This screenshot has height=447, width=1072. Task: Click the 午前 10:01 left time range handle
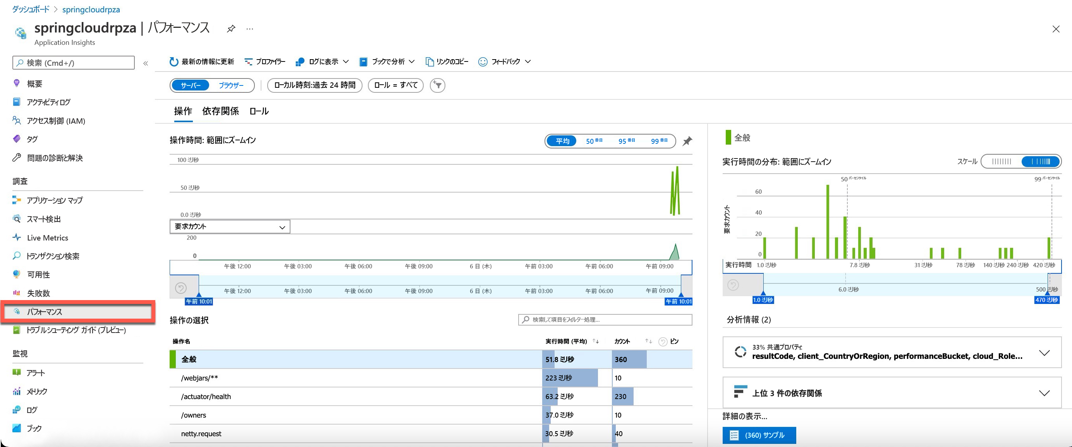(199, 301)
